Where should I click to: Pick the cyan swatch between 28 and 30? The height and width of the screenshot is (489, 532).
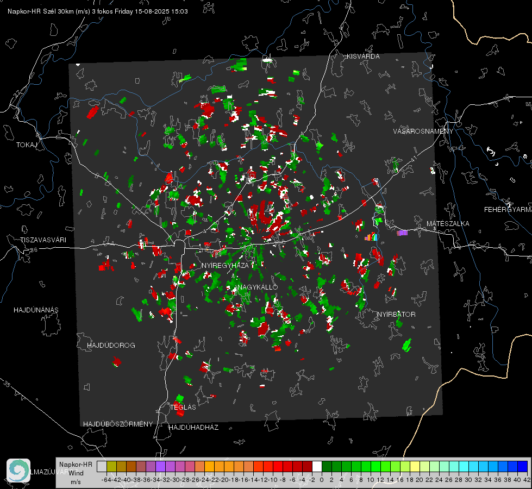click(464, 466)
